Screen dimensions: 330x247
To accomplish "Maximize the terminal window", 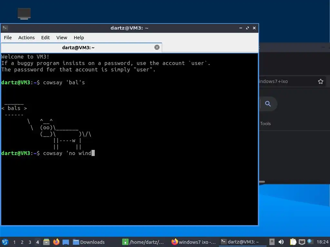I will click(x=247, y=28).
